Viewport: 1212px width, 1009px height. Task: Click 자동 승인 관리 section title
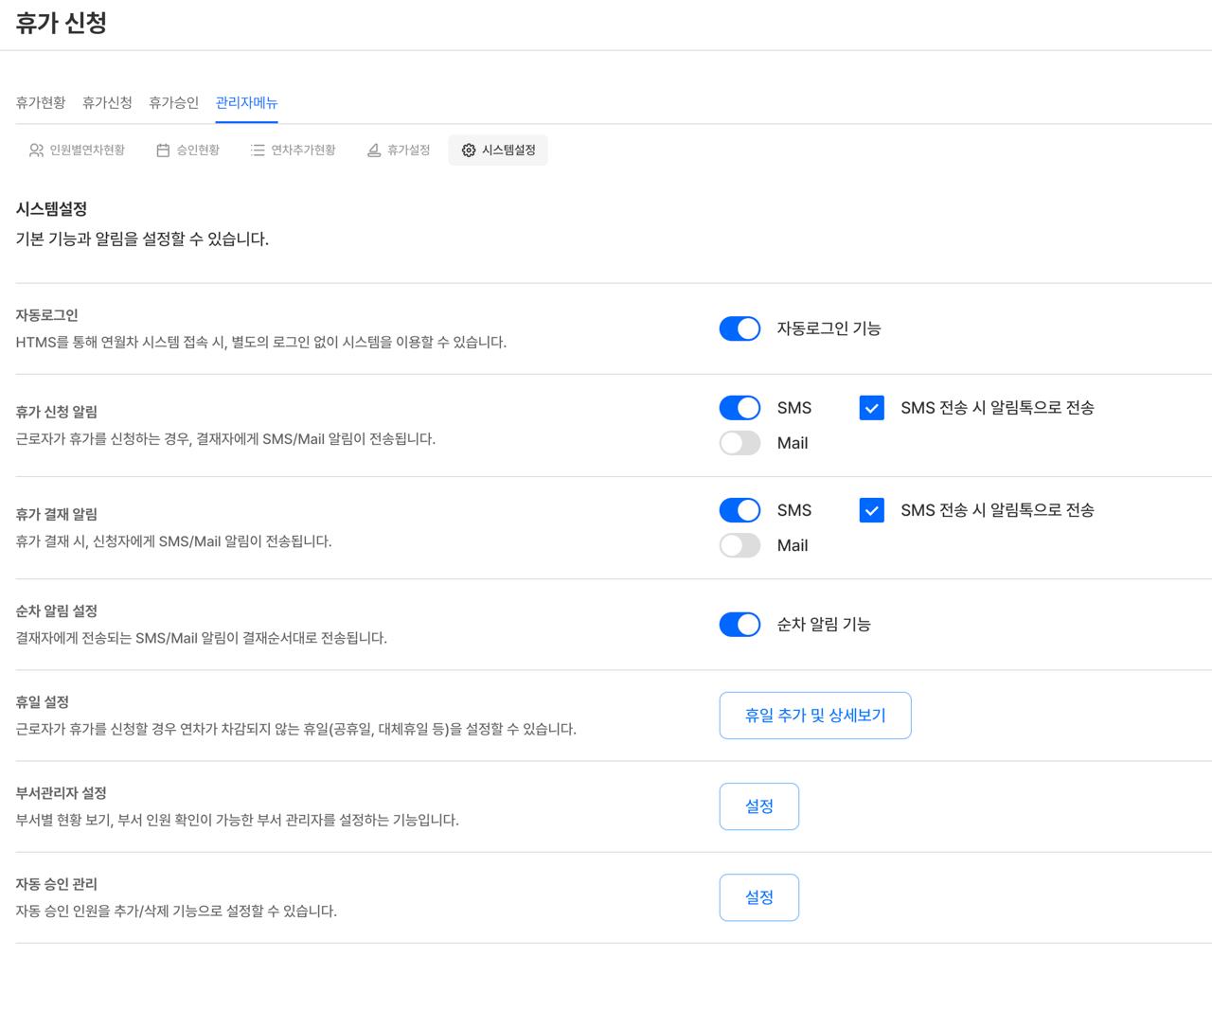56,883
